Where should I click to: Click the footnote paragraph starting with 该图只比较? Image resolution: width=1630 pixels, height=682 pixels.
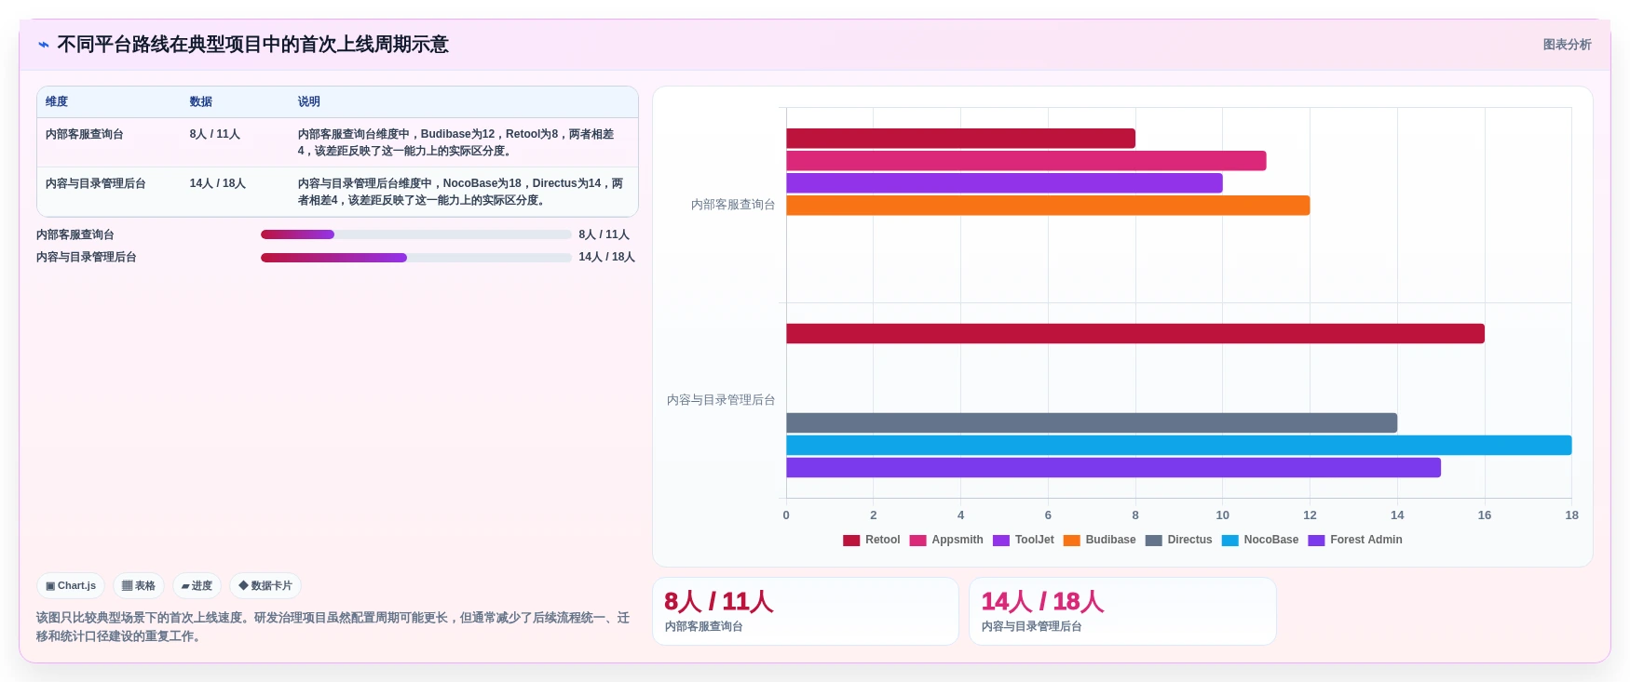pyautogui.click(x=333, y=627)
